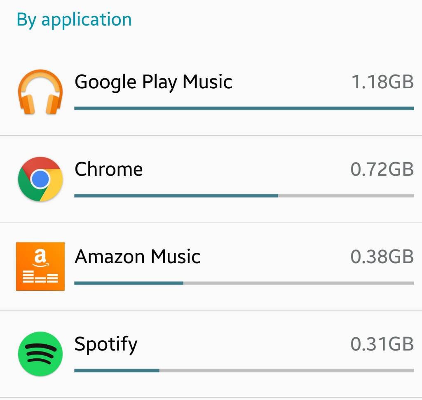Tap the Chrome browser icon
The width and height of the screenshot is (422, 400).
tap(40, 179)
